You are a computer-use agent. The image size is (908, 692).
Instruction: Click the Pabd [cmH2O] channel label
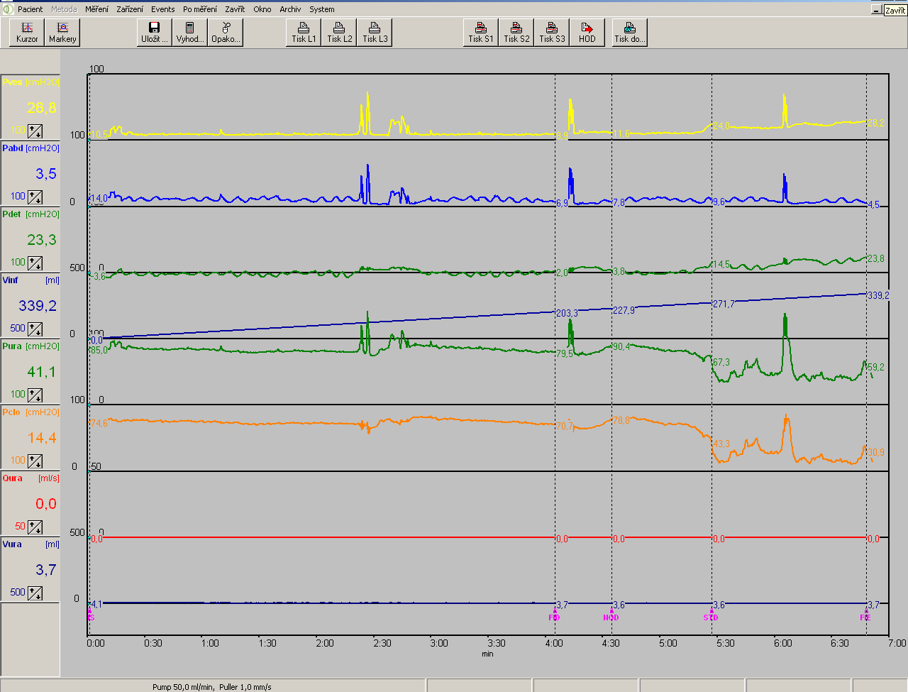click(x=31, y=148)
